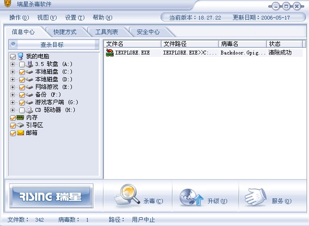The width and height of the screenshot is (309, 226).
Task: Click the envelope mailbox icon
Action: coord(20,133)
